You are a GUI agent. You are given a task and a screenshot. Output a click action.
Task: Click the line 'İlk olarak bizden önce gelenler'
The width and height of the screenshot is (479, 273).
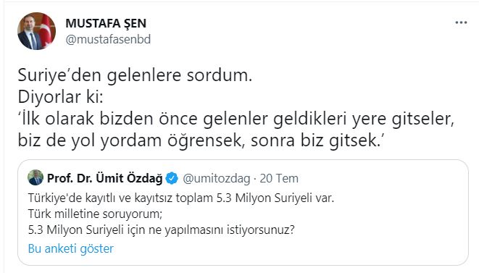[236, 119]
